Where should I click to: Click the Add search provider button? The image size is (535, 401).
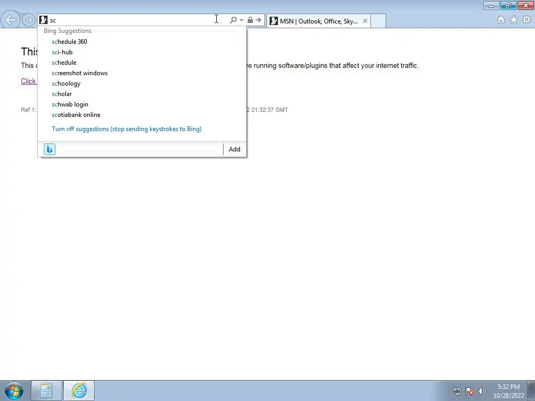coord(235,149)
